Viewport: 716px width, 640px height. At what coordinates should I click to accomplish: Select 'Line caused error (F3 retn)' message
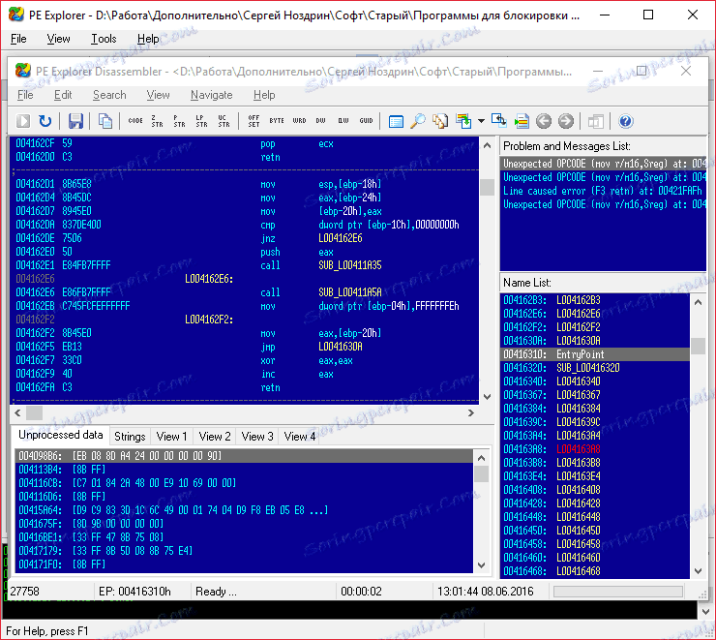(603, 191)
